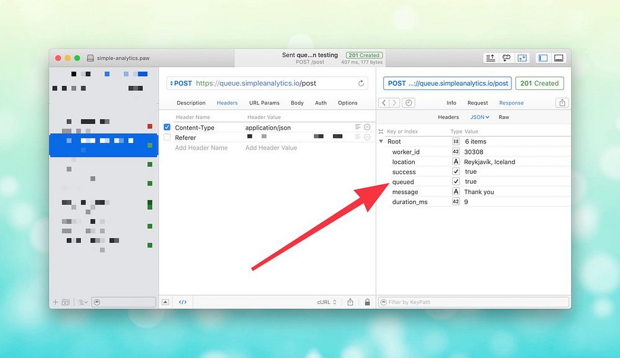620x358 pixels.
Task: Open the Request tab of the response panel
Action: pyautogui.click(x=477, y=103)
